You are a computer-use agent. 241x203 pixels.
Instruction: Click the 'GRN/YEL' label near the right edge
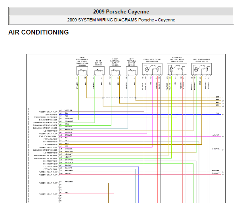point(216,149)
